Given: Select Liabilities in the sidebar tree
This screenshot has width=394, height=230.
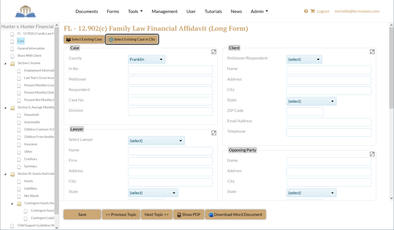Looking at the screenshot, I should click(x=30, y=189).
